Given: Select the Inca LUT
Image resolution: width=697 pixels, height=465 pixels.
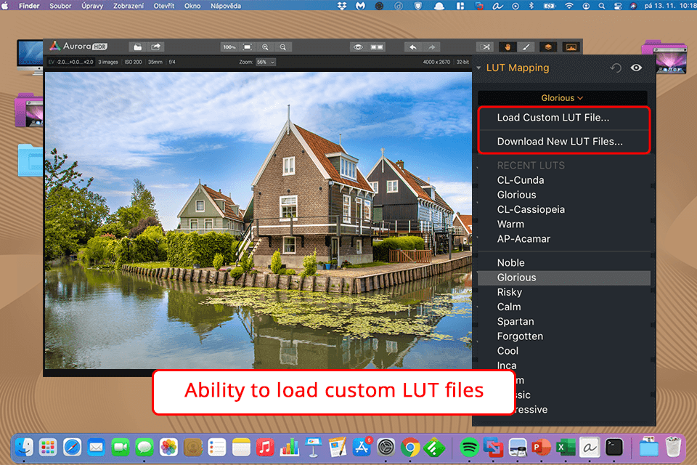Looking at the screenshot, I should (x=507, y=365).
